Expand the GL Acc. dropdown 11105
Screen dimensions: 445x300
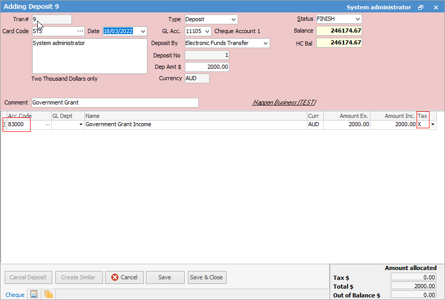[207, 31]
